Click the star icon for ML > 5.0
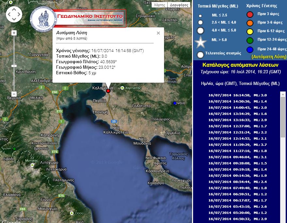This screenshot has width=287, height=223. pyautogui.click(x=201, y=43)
